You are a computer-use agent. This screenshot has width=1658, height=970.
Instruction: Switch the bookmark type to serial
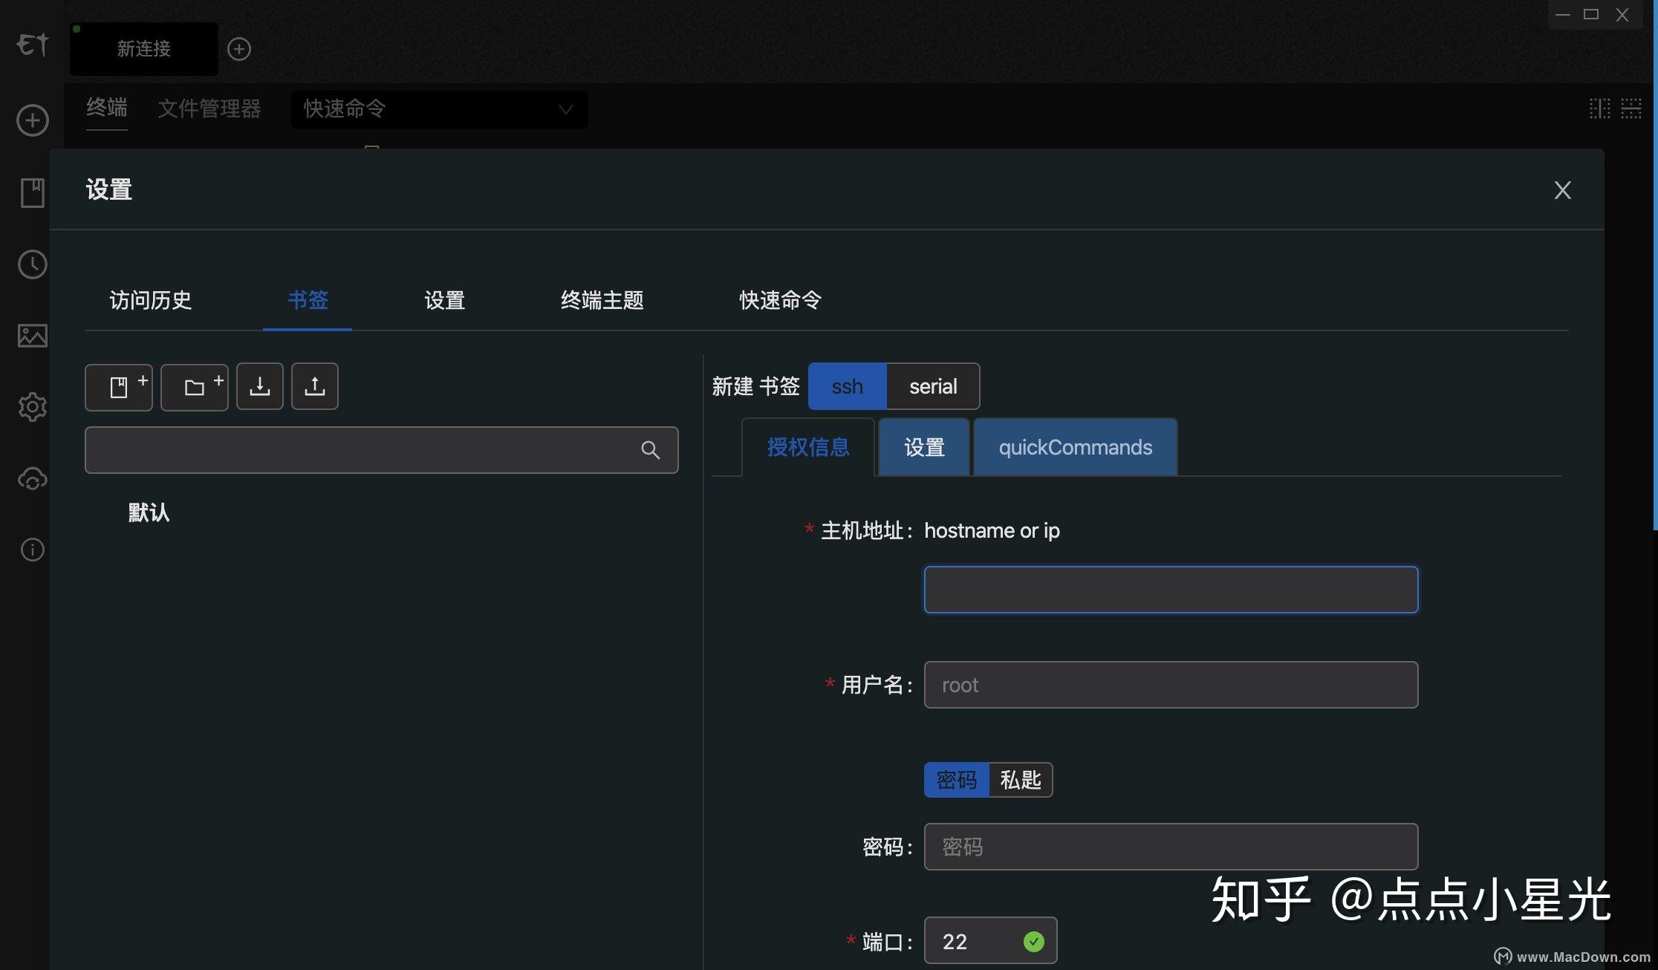(x=933, y=386)
